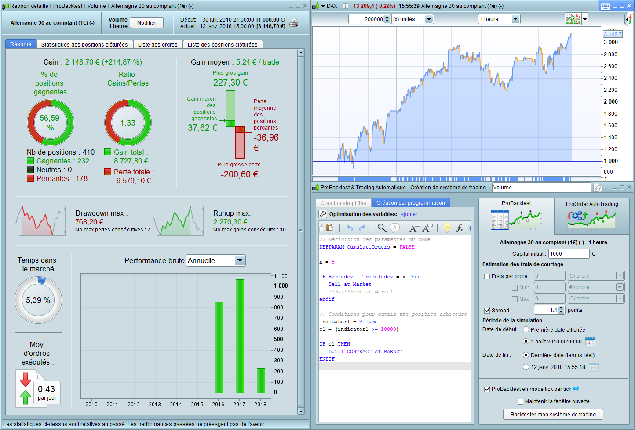Click the spread value stepper arrows
Image resolution: width=635 pixels, height=430 pixels.
(561, 310)
